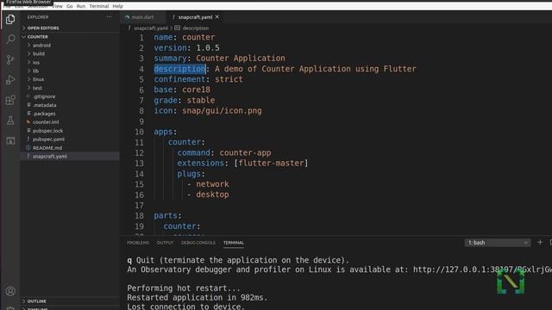Switch to the Terminal panel tab
The image size is (552, 310).
[234, 243]
